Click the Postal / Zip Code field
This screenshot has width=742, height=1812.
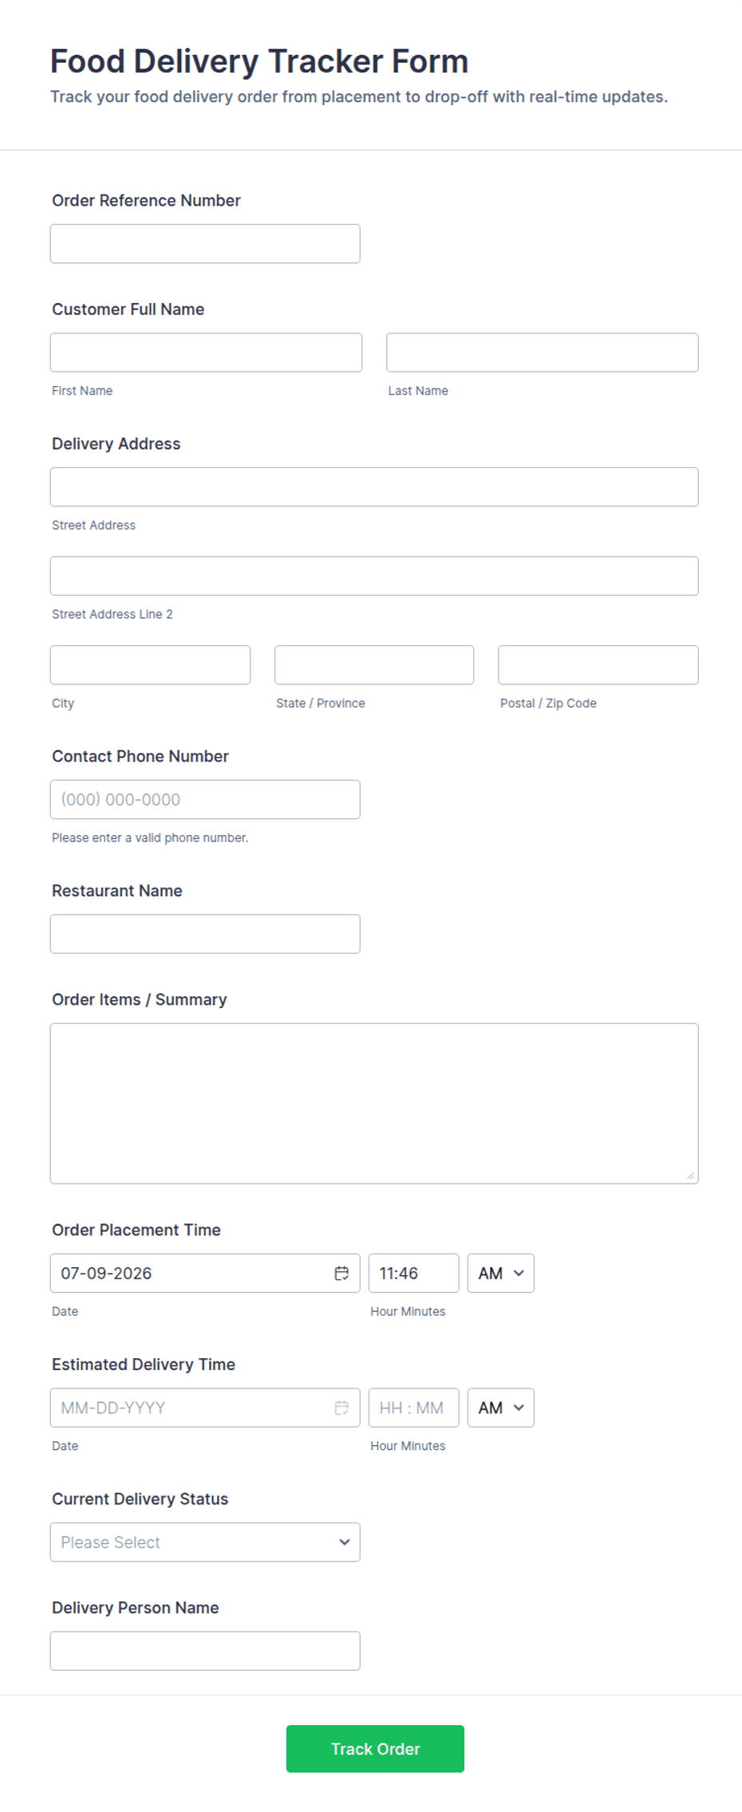point(598,665)
